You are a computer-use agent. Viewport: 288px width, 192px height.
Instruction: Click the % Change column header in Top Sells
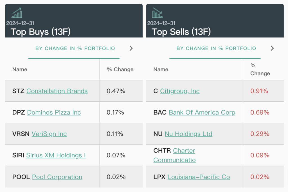click(x=260, y=70)
